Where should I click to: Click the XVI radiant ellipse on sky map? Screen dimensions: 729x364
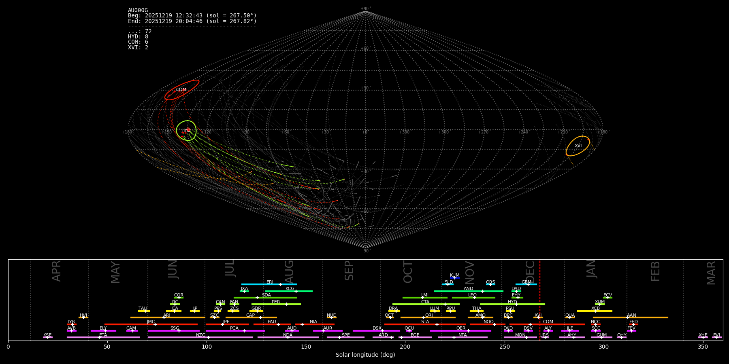(578, 146)
